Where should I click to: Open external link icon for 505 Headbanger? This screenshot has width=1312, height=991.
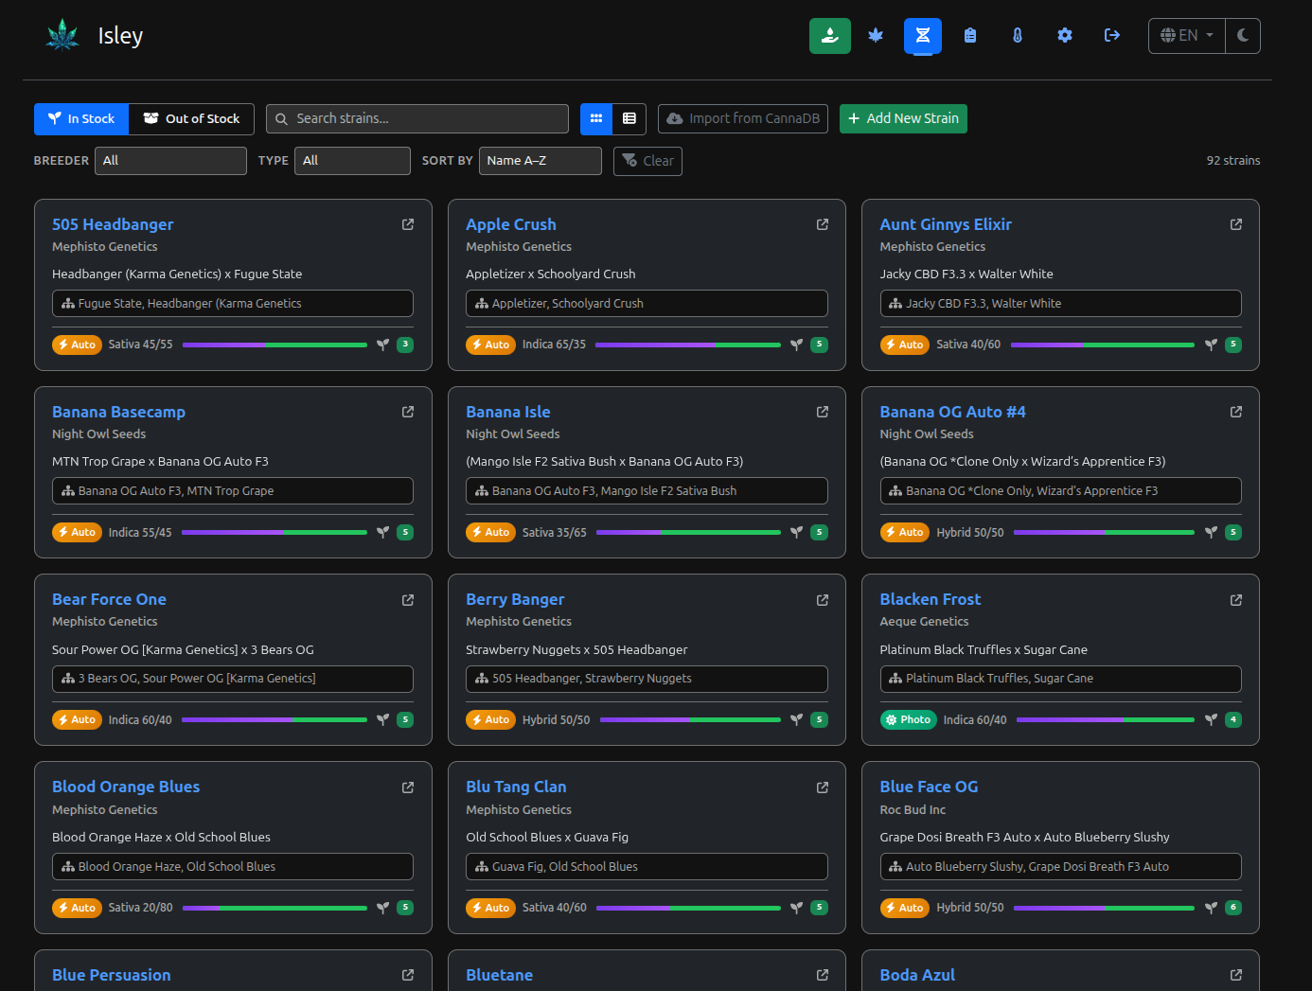point(408,224)
